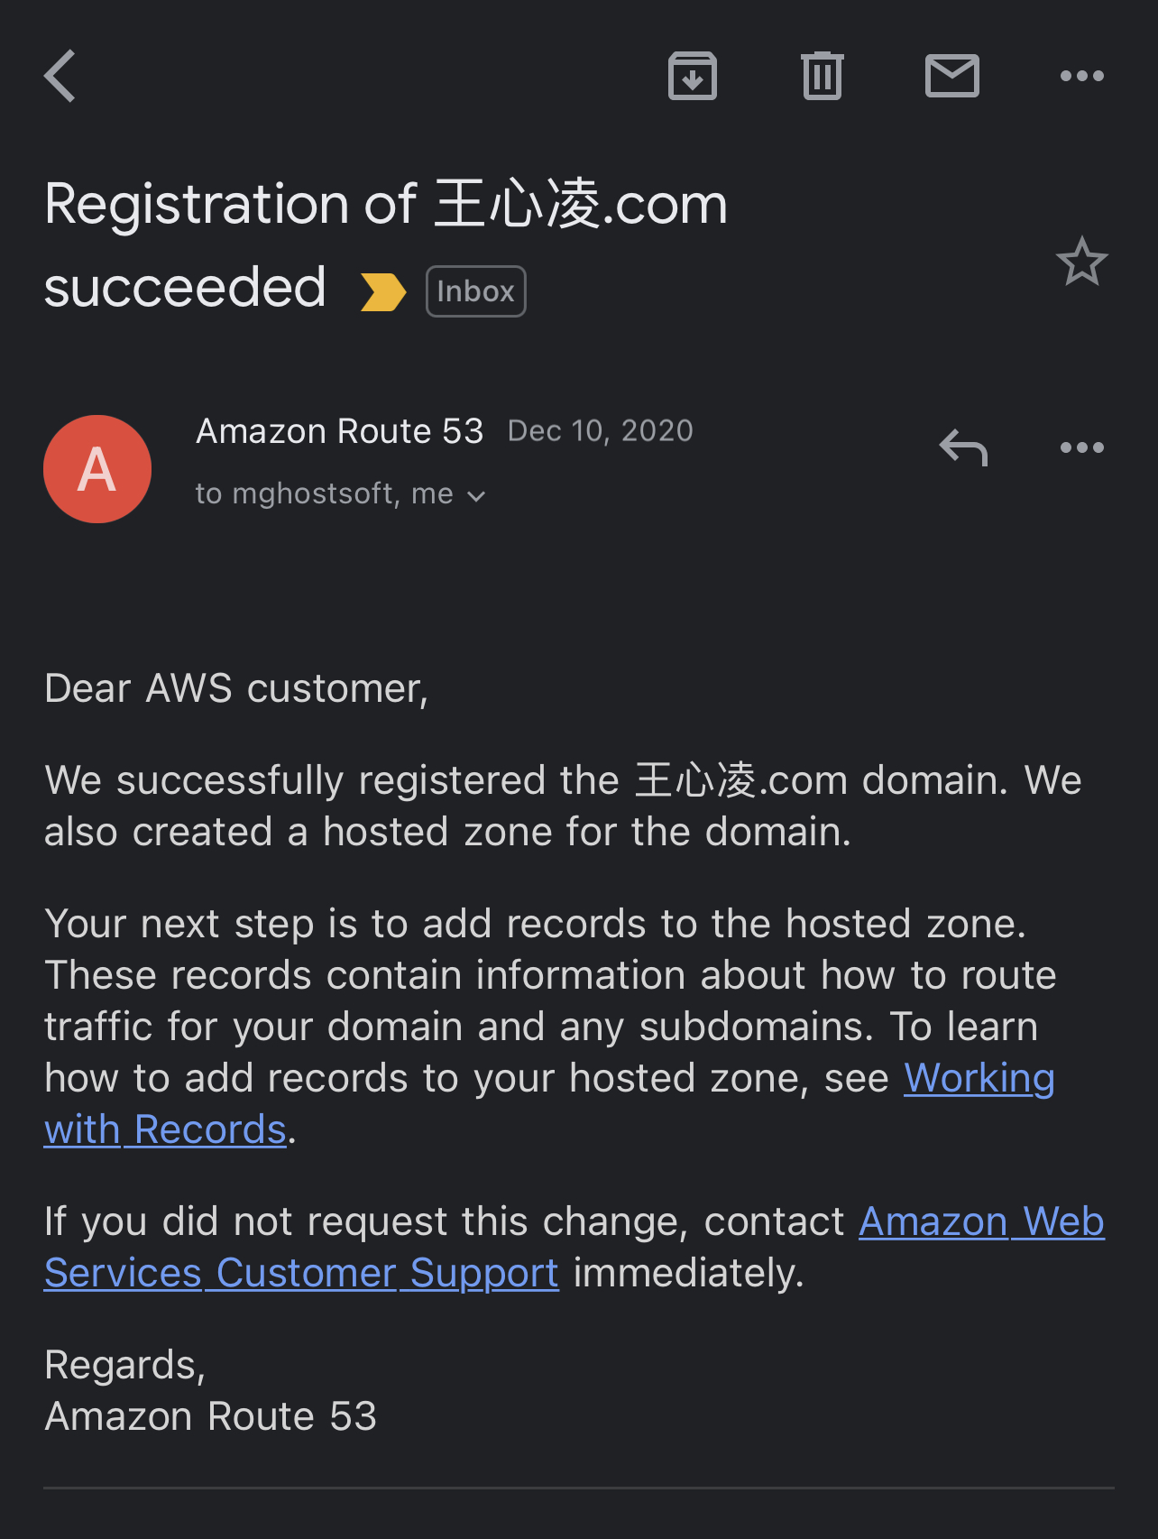Delete the email with the trash icon
The width and height of the screenshot is (1158, 1539).
822,76
